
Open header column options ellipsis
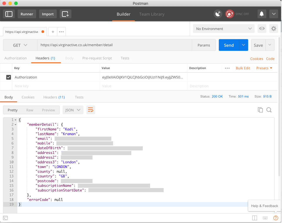point(227,68)
